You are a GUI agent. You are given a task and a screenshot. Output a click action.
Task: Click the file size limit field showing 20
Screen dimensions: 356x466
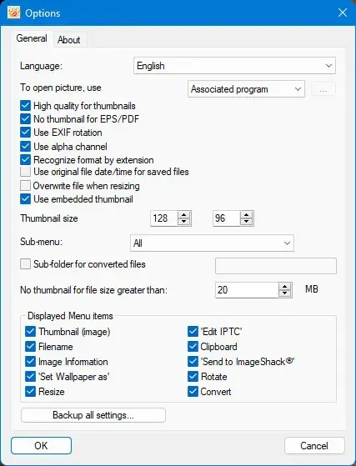tap(247, 290)
